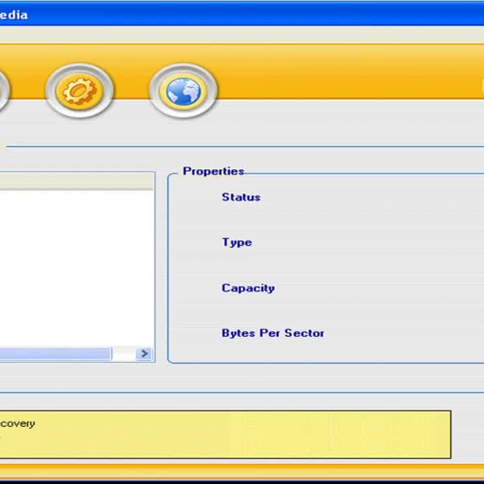This screenshot has width=484, height=484.
Task: Click the Status property label
Action: point(241,197)
